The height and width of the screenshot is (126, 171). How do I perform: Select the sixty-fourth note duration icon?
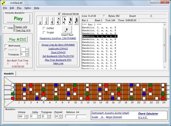coord(76,21)
